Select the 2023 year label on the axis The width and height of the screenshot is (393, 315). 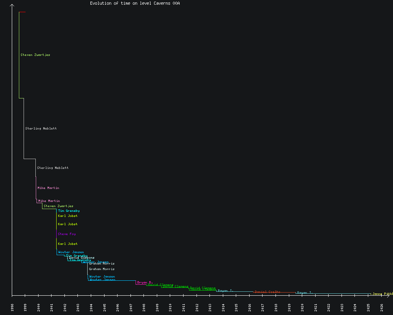point(342,308)
